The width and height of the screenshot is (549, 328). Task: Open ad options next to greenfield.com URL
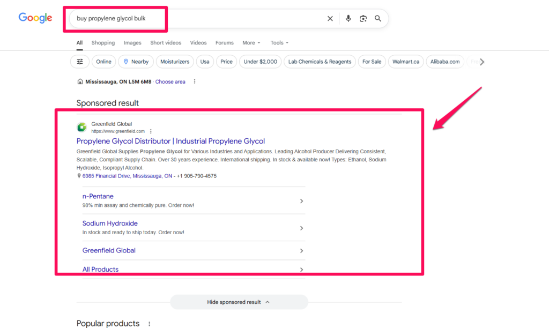click(x=151, y=131)
